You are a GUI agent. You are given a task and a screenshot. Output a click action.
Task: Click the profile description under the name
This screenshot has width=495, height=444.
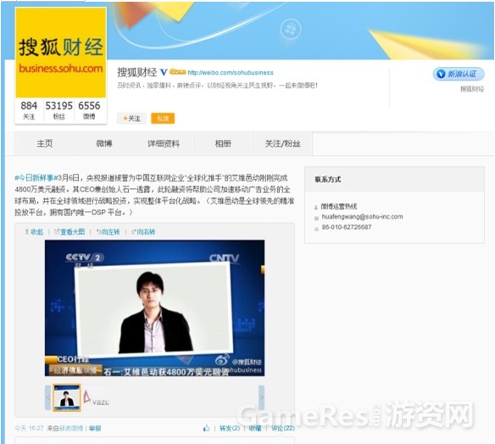[x=217, y=86]
